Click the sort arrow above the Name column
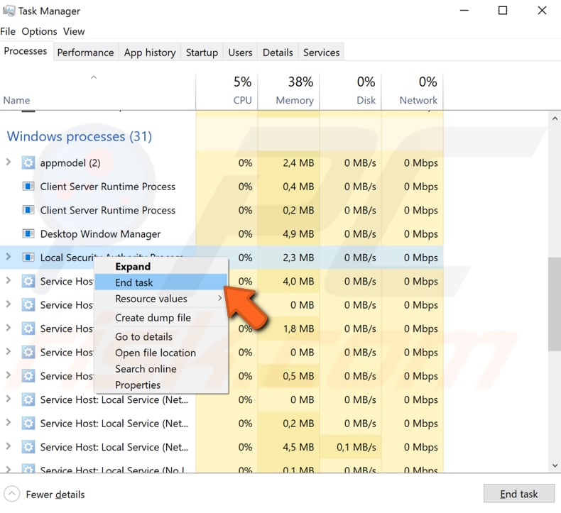 [x=93, y=77]
